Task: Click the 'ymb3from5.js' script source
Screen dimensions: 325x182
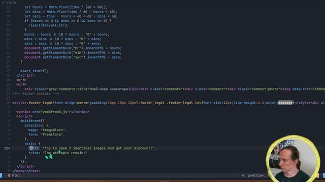Action: click(x=55, y=112)
